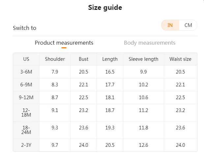204x156 pixels.
Task: Select the 9-12M size row
Action: click(26, 98)
